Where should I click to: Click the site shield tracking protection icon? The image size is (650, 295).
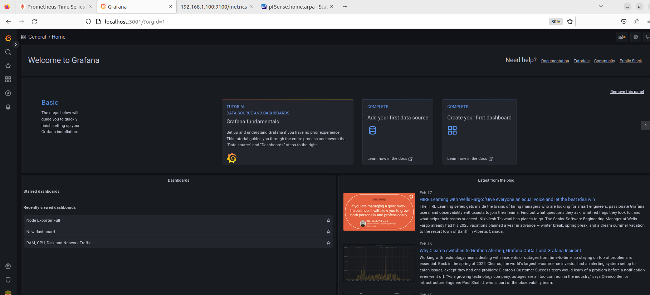88,21
